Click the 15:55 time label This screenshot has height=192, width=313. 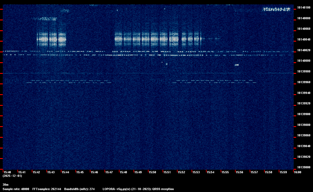(x=225, y=172)
